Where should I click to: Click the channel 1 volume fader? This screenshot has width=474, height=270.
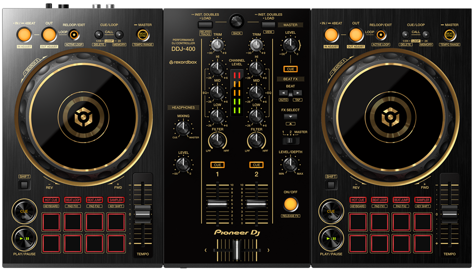[217, 204]
